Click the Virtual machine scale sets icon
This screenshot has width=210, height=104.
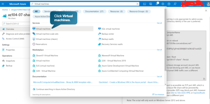point(34,34)
